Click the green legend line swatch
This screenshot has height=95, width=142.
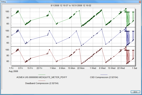click(x=42, y=75)
